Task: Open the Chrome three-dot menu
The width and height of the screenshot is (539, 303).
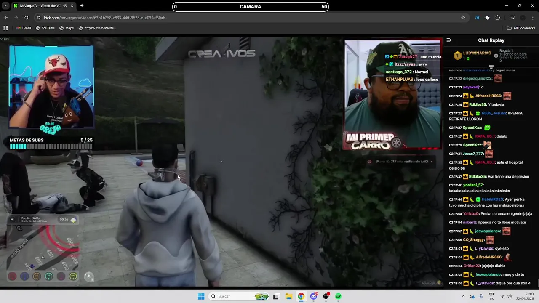Action: coord(533,18)
